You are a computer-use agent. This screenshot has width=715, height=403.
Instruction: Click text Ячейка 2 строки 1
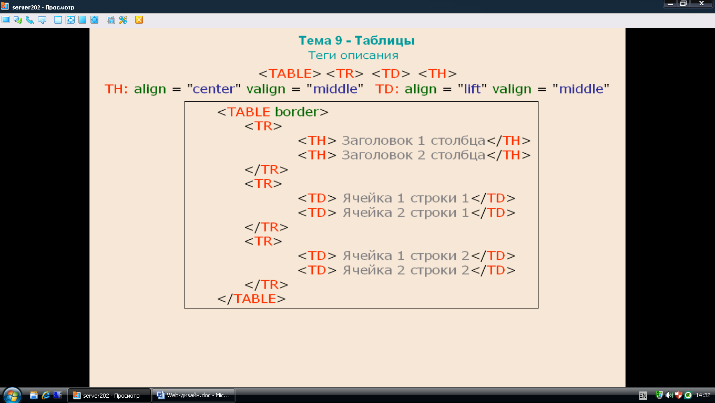click(x=405, y=213)
